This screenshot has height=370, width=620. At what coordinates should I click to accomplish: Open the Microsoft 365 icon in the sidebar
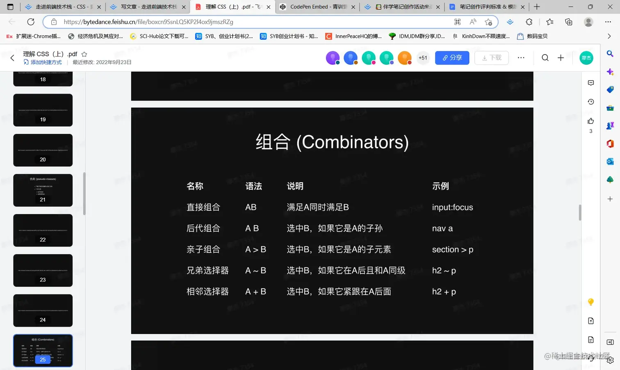611,144
